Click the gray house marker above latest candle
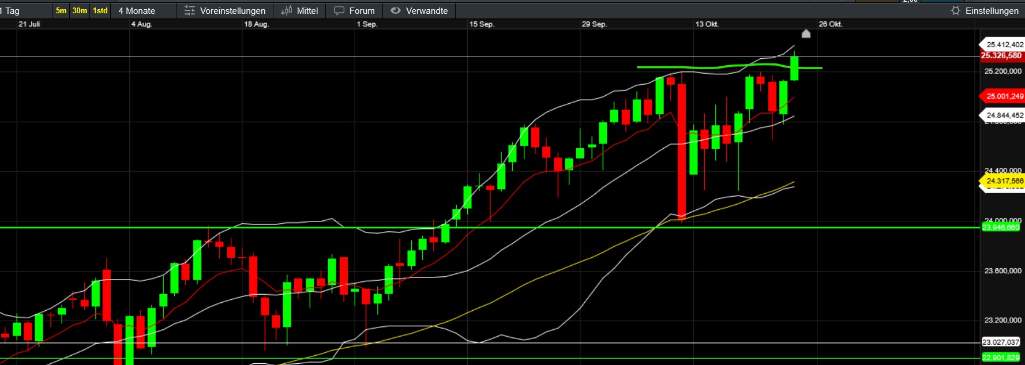This screenshot has height=365, width=1025. point(806,34)
